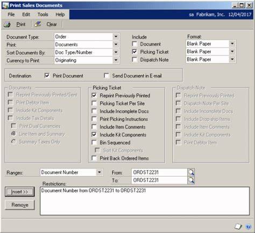
Task: Click the Ranges label
Action: click(15, 173)
